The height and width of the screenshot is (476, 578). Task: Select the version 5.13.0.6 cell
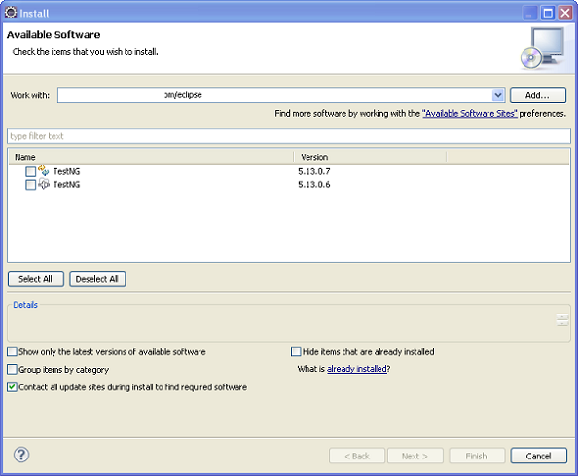pos(314,184)
